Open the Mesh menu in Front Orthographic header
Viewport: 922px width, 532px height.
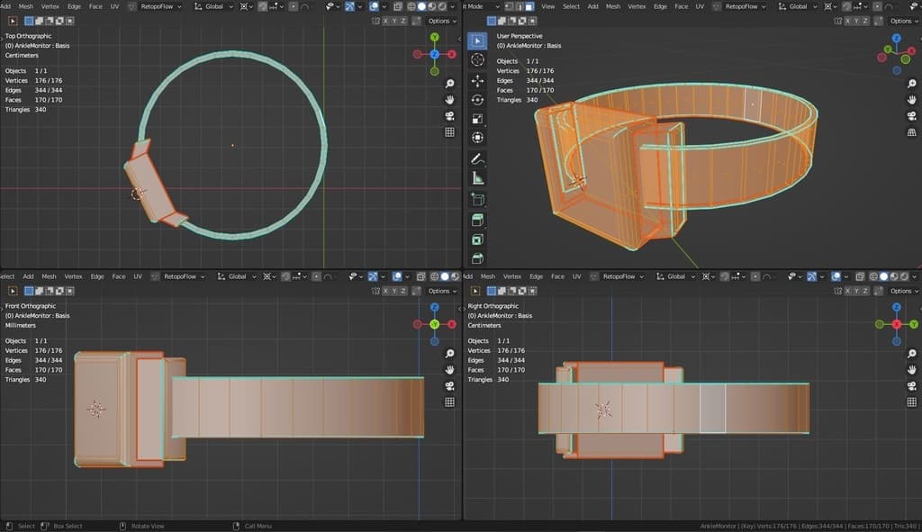coord(49,276)
